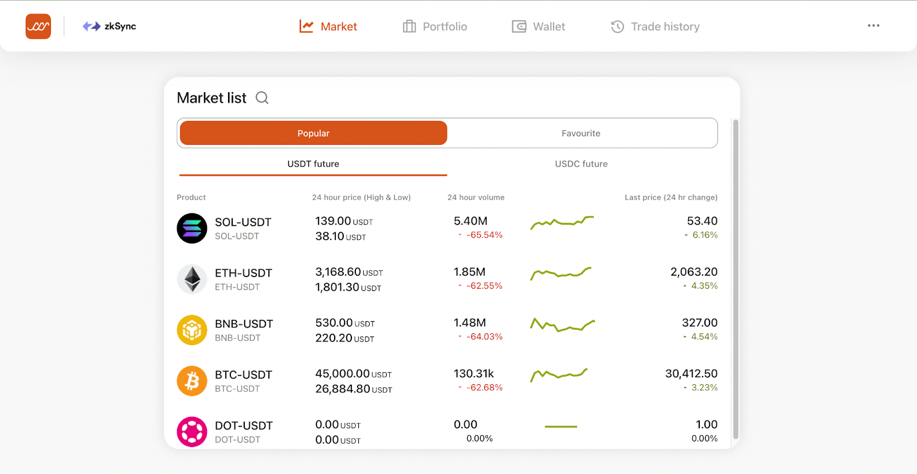The image size is (917, 474).
Task: Click SOL last price 53.40
Action: tap(702, 221)
